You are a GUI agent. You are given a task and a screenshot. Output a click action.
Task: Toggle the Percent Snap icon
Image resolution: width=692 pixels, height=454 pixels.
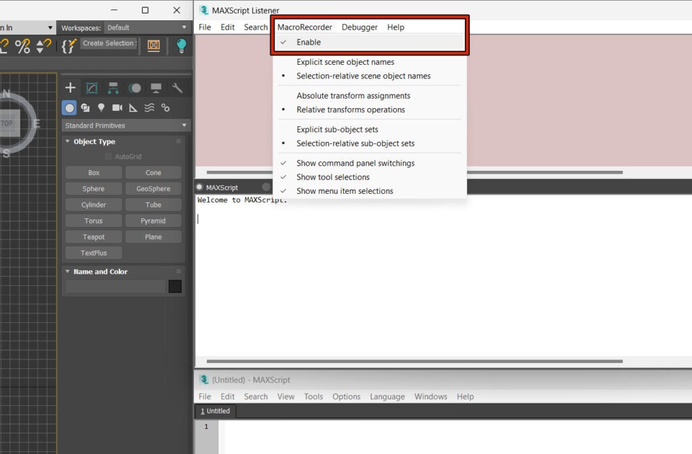click(x=22, y=45)
